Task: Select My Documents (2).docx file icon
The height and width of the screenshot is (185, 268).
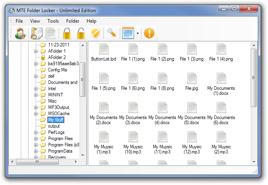Action: [x=104, y=108]
